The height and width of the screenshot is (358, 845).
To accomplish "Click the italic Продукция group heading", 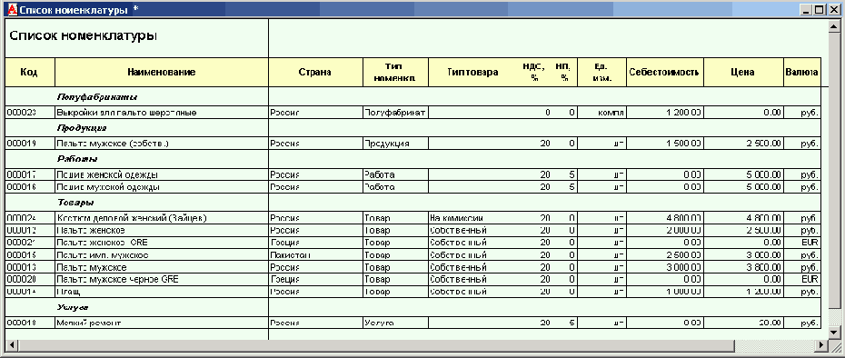I will point(83,128).
